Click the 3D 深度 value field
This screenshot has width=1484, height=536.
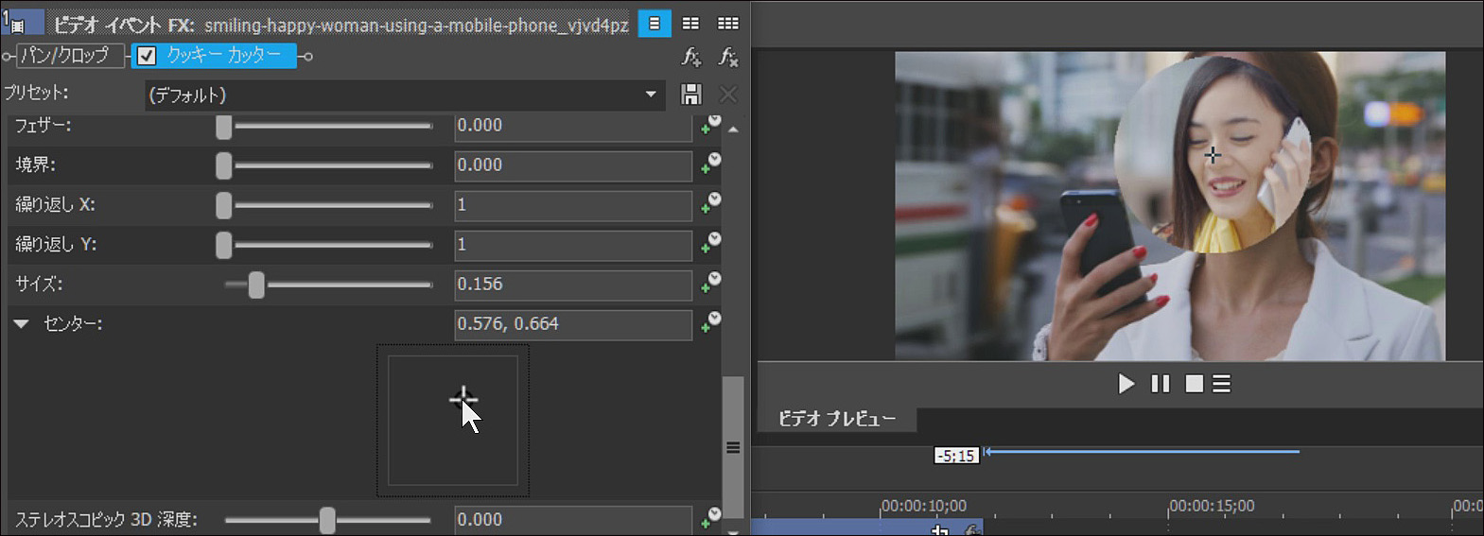[573, 520]
